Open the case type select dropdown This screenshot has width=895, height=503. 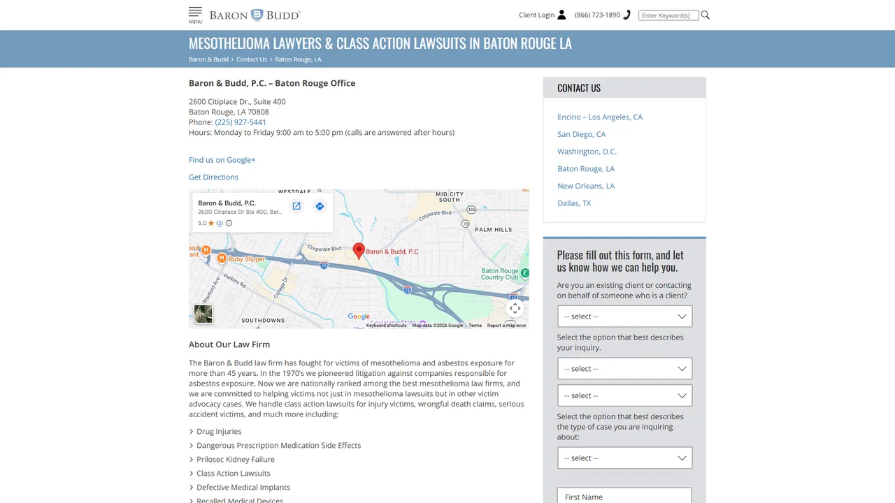625,458
